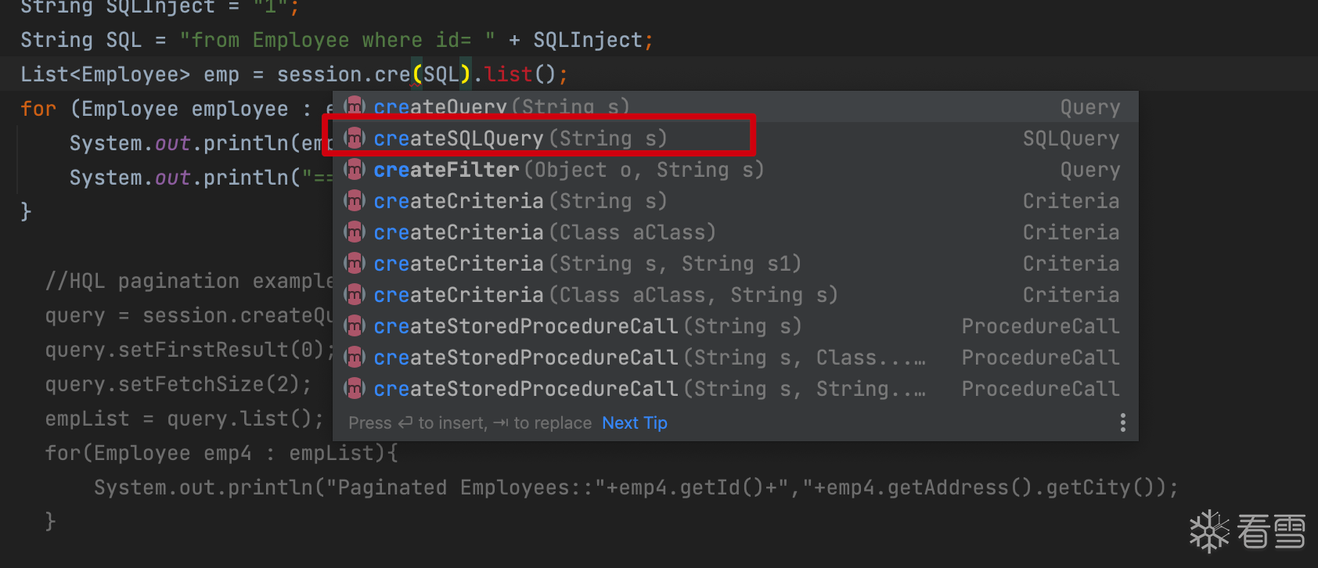
Task: Click the Next Tip link
Action: [x=634, y=423]
